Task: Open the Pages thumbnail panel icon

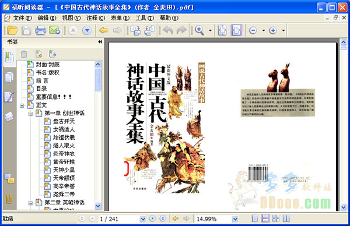Action: coord(9,77)
